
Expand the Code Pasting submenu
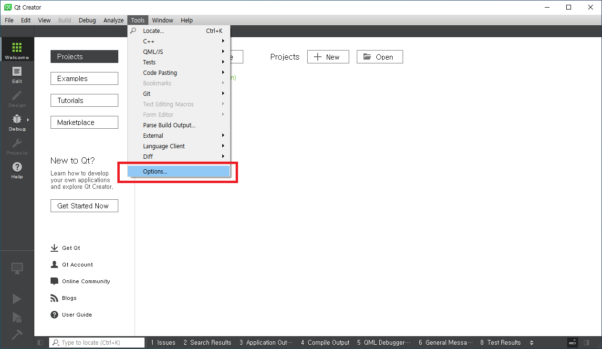179,73
